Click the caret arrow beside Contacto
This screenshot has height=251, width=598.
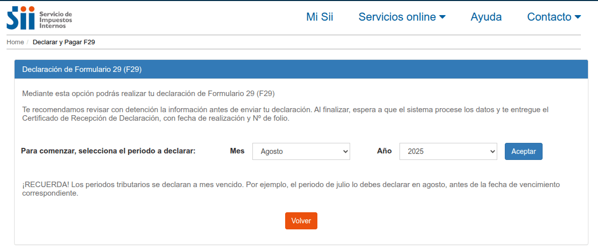(x=577, y=17)
